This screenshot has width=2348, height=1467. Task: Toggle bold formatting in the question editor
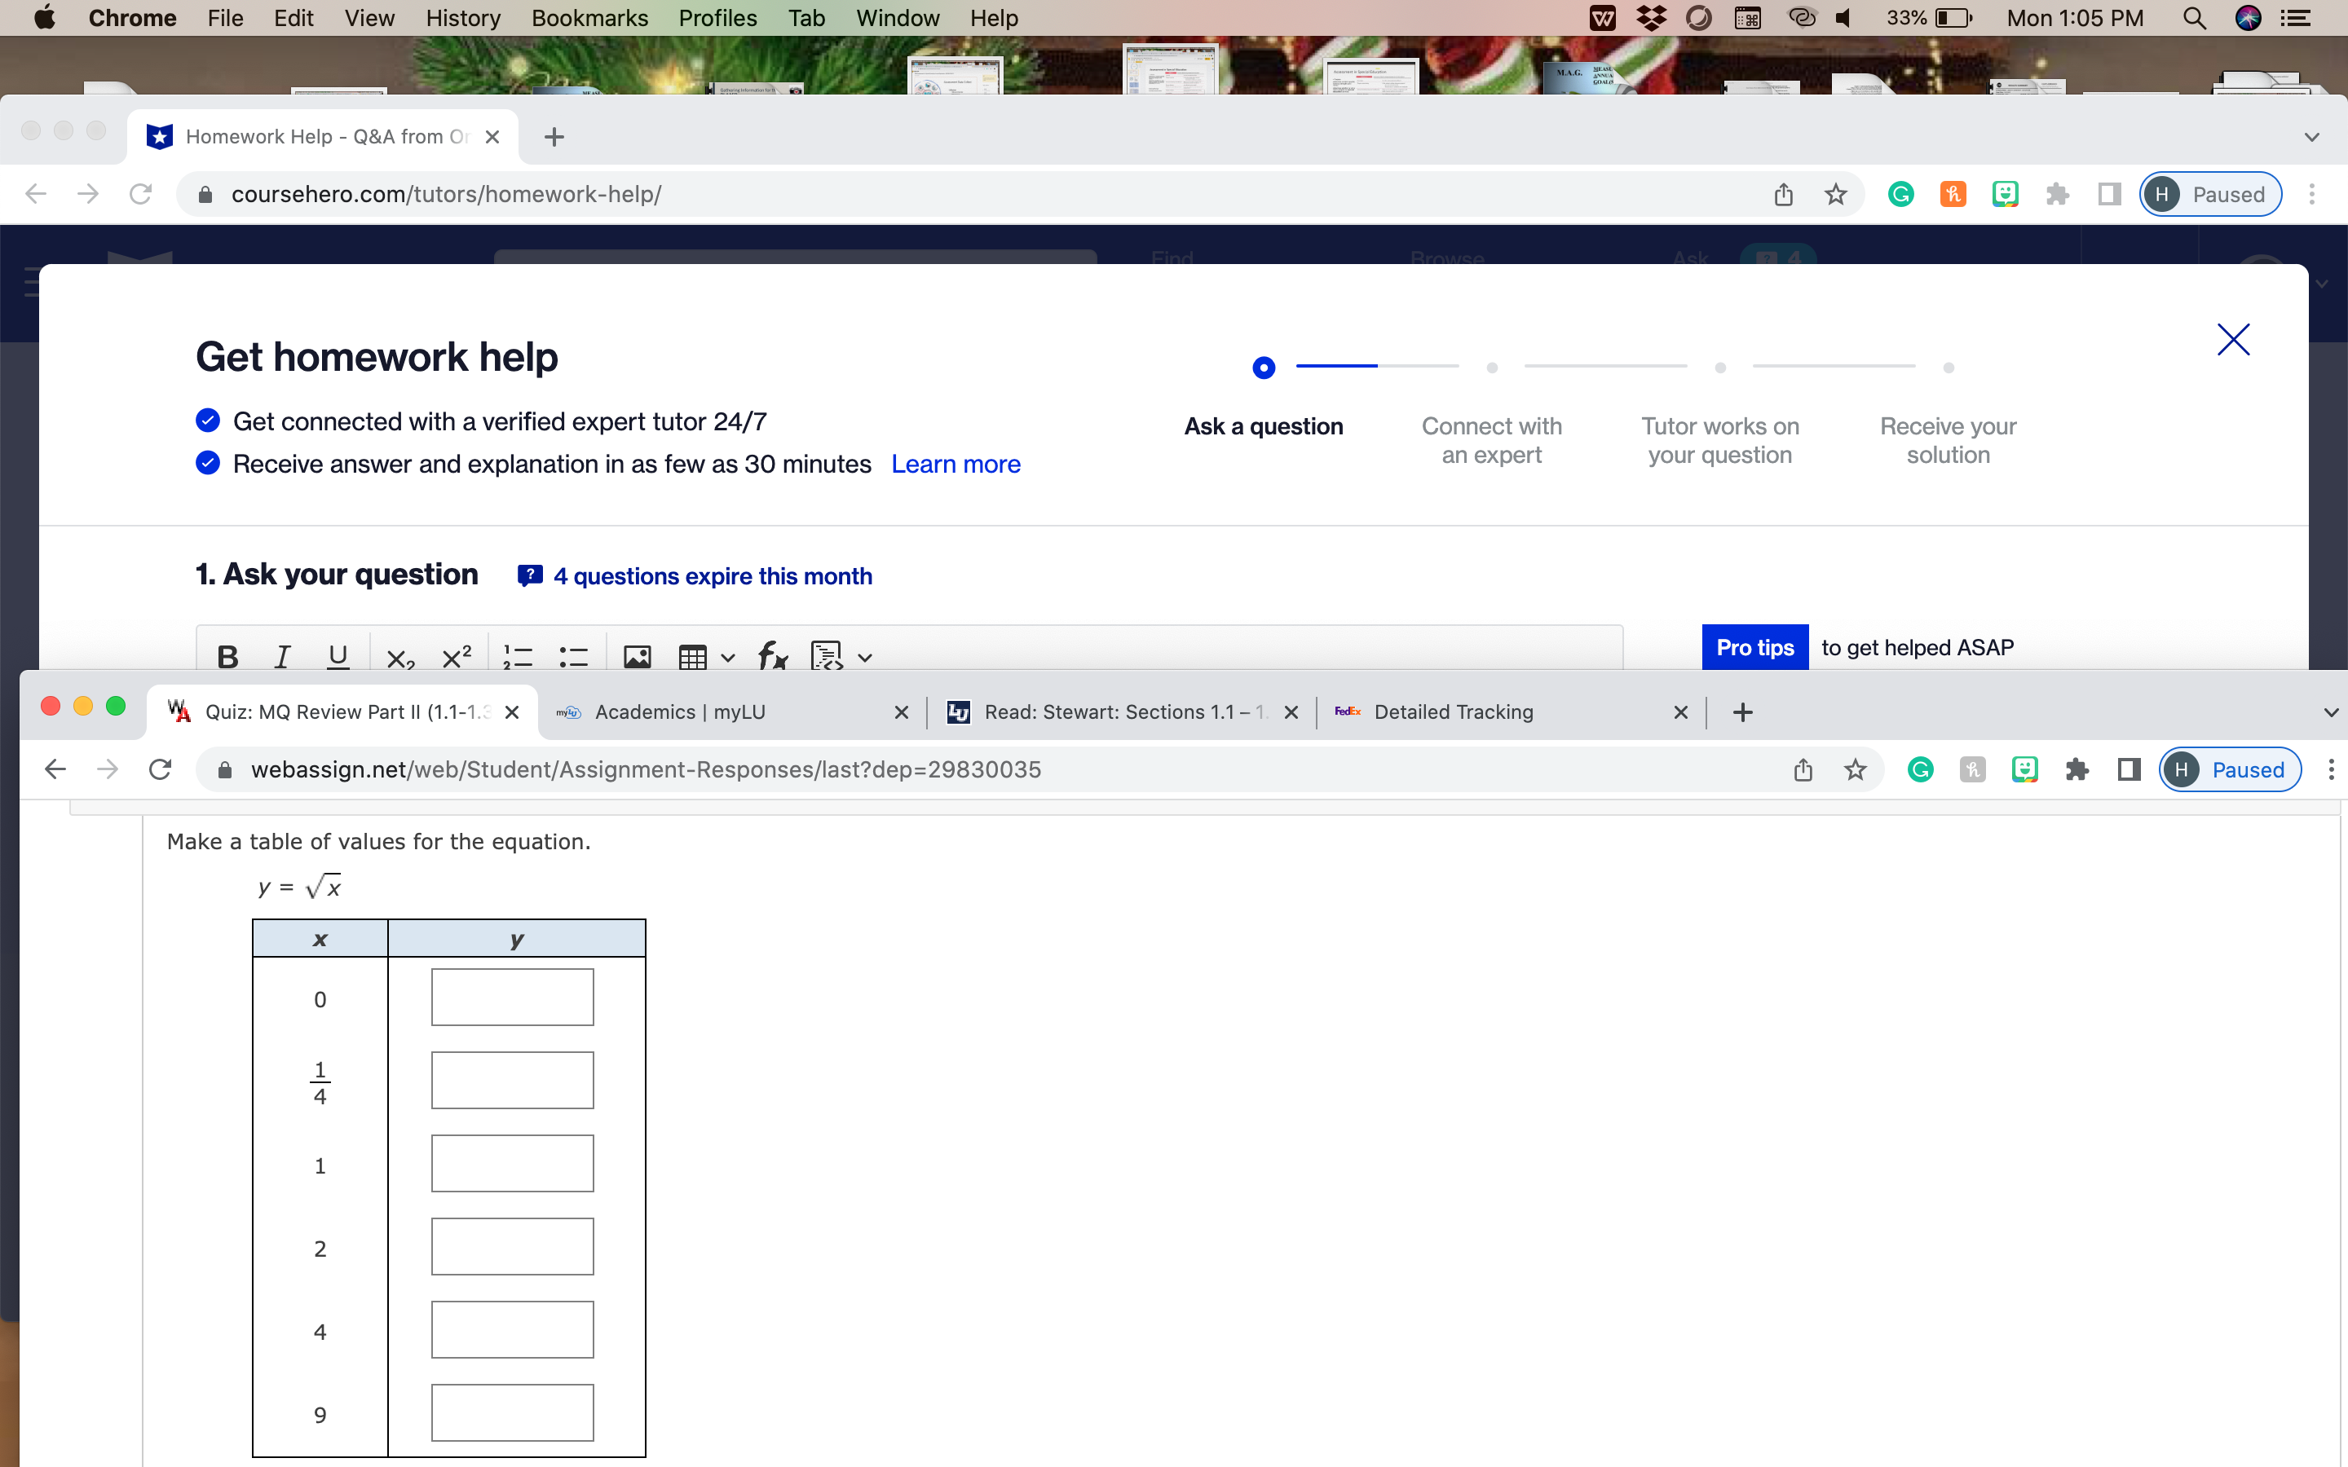pos(226,657)
